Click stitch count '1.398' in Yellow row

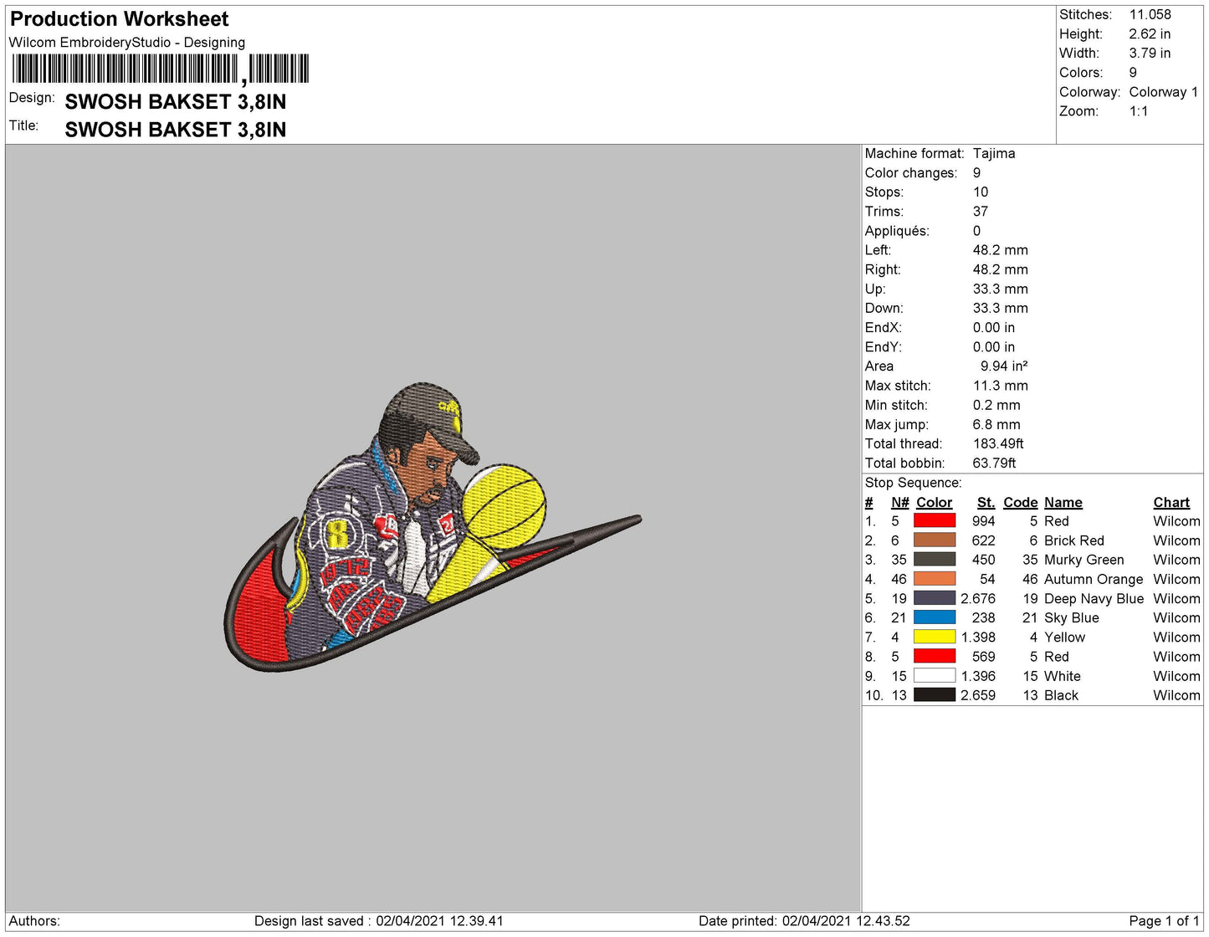coord(978,637)
